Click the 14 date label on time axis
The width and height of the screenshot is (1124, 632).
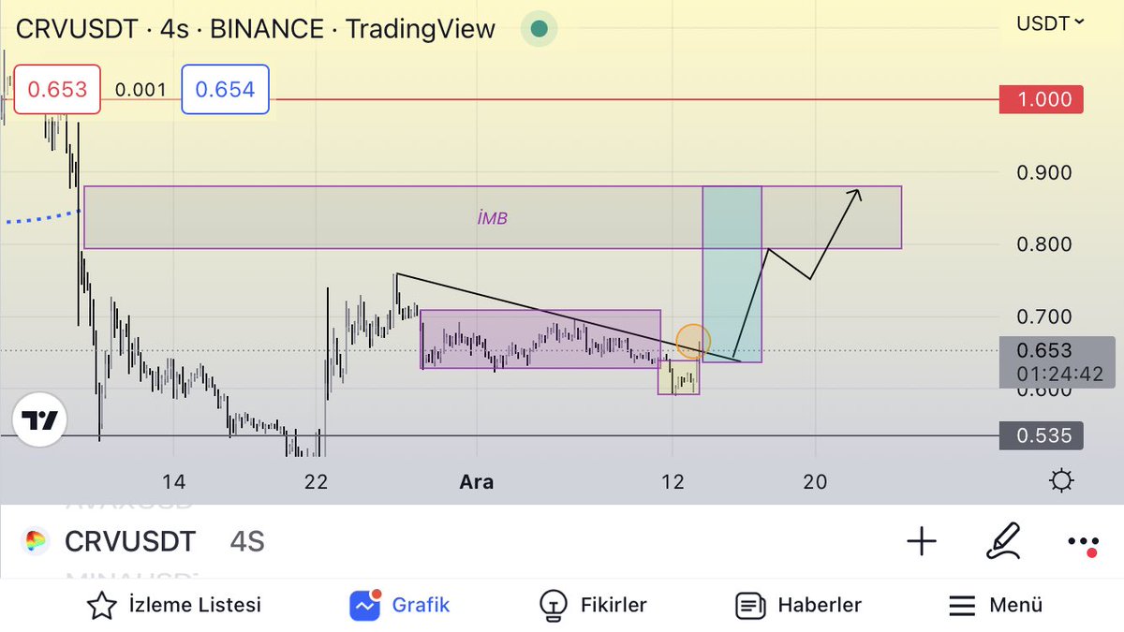173,482
